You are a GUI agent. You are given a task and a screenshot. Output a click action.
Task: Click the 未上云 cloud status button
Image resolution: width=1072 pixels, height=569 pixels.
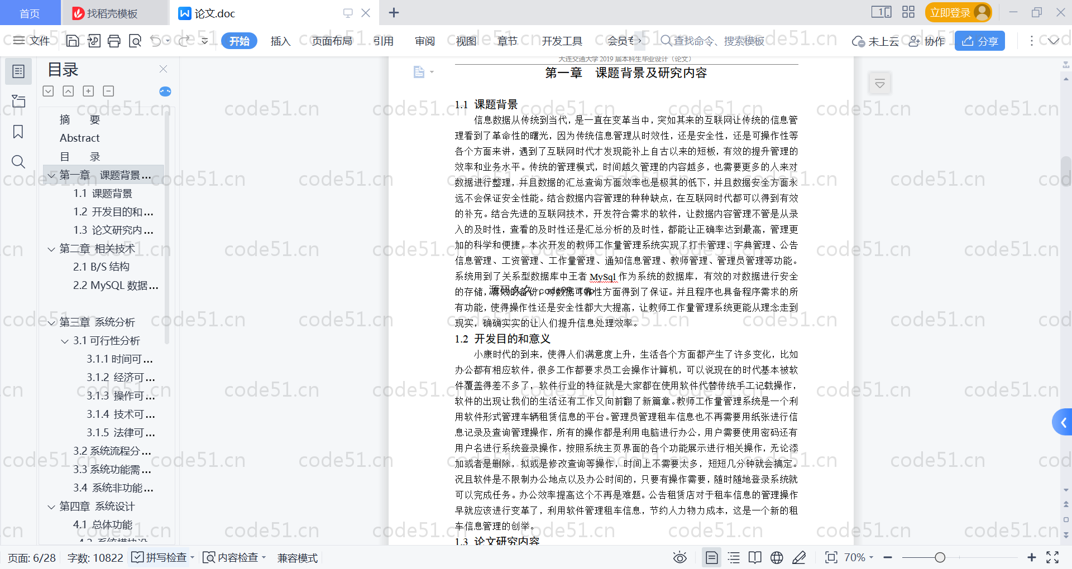(875, 41)
